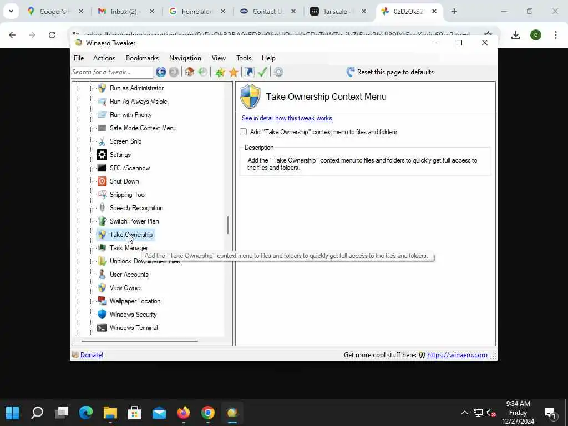The width and height of the screenshot is (568, 426).
Task: Open the Chrome tab list dropdown arrow
Action: pos(11,11)
